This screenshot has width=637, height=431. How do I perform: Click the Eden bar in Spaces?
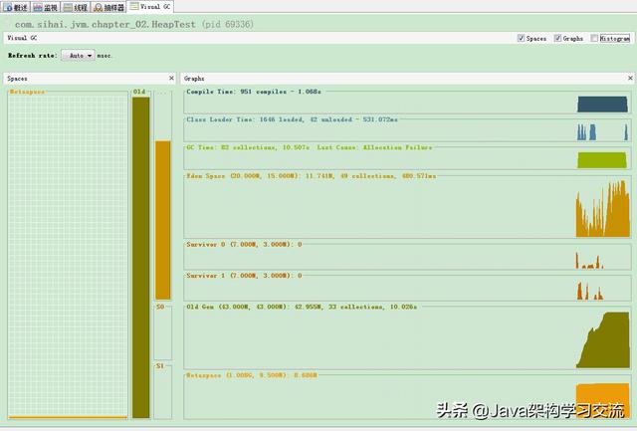pos(163,220)
